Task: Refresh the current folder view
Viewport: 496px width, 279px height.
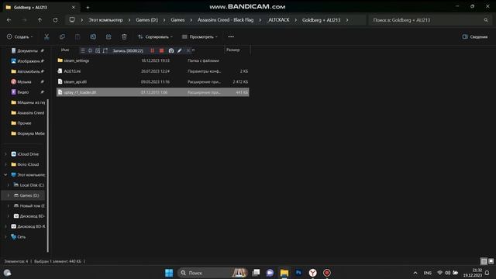Action: click(55, 20)
